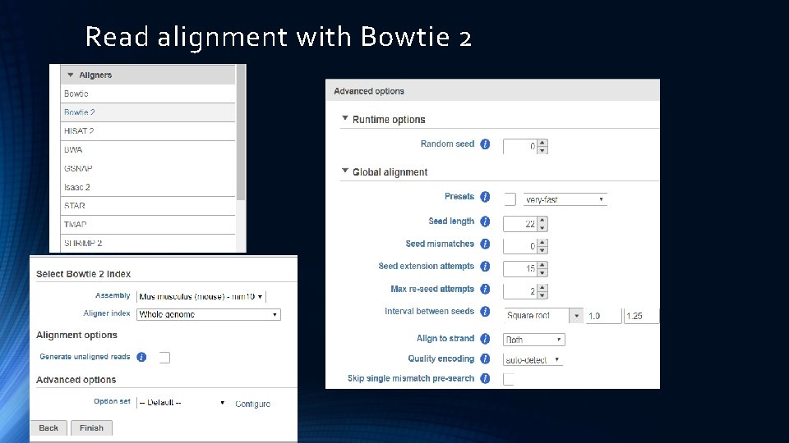Open the Option set Default dropdown
This screenshot has width=789, height=443.
pyautogui.click(x=182, y=403)
